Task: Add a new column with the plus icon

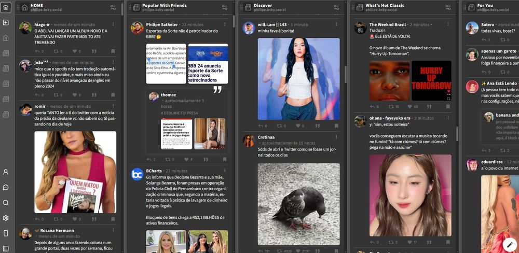Action: tap(6, 22)
